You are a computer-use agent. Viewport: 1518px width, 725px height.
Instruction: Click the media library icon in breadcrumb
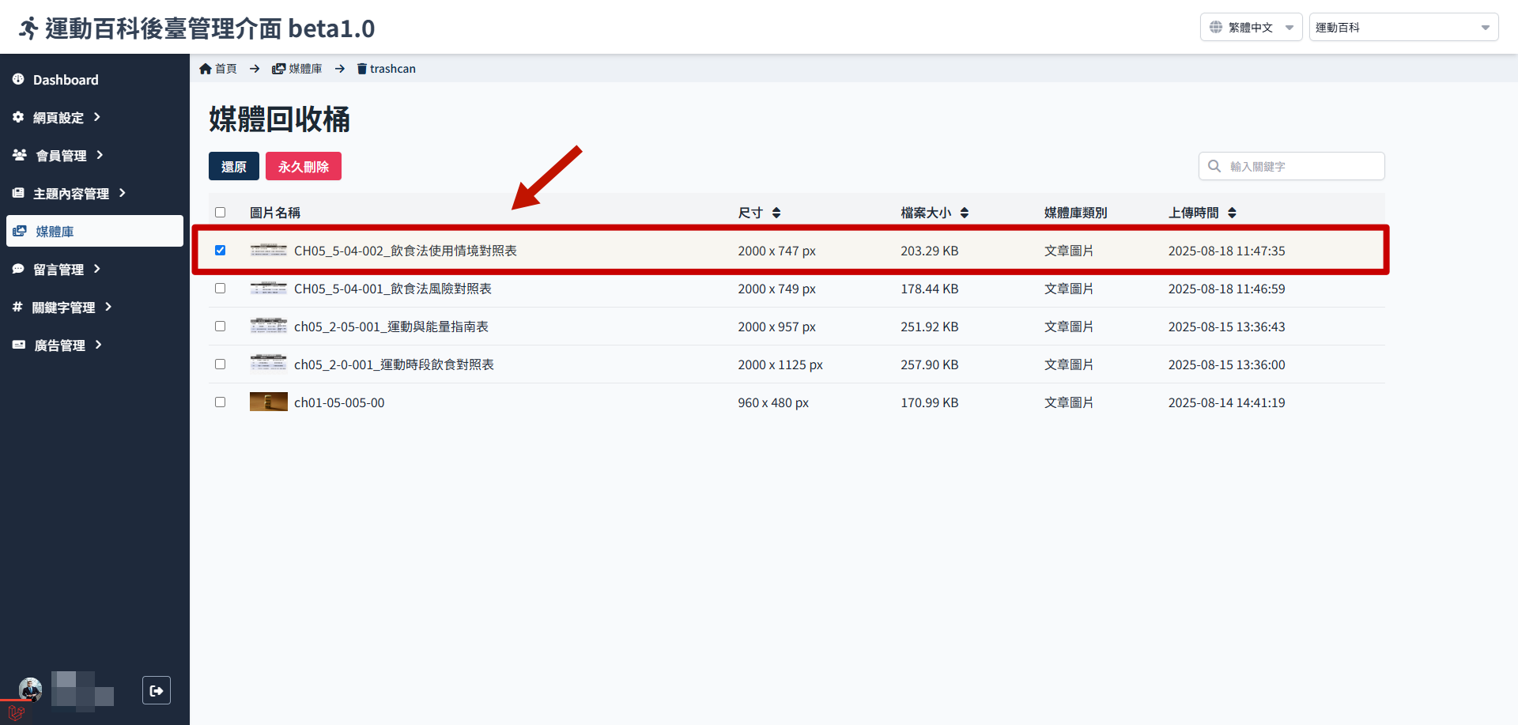(x=278, y=69)
